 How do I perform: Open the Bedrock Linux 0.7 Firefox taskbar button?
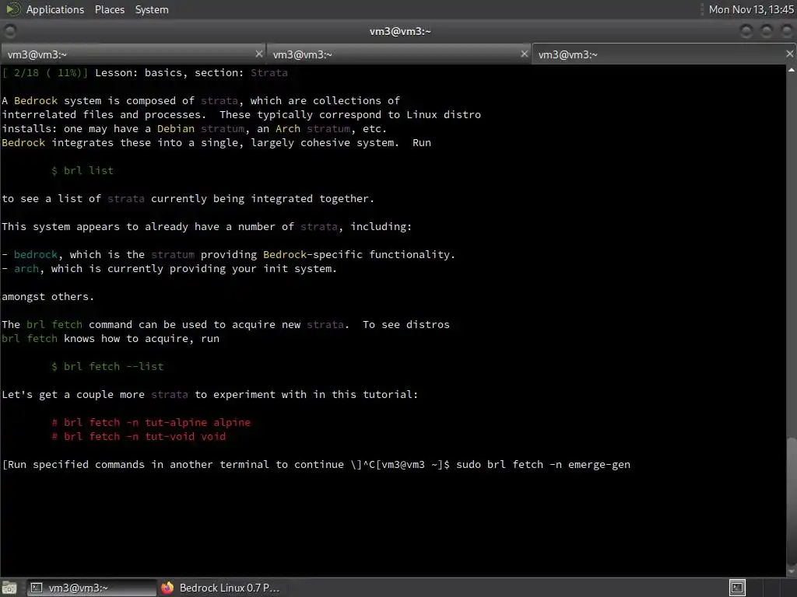point(220,588)
